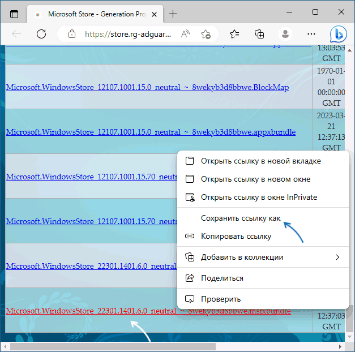Open first 12107.1001.15.70 link

click(92, 177)
